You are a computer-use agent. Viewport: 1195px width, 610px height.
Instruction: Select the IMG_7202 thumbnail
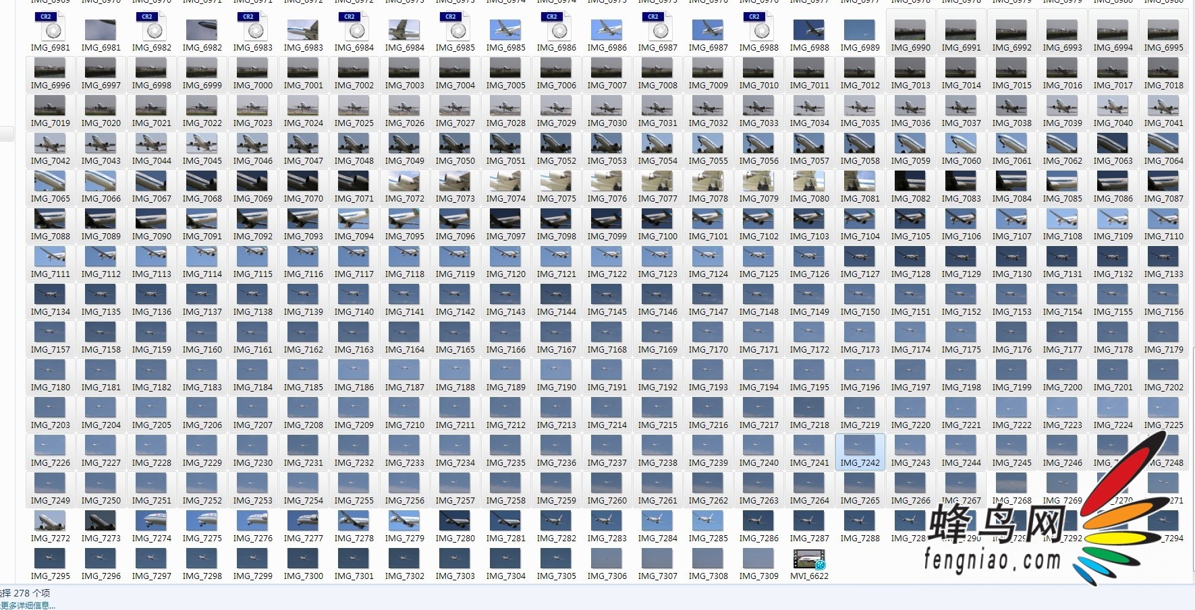click(1163, 369)
